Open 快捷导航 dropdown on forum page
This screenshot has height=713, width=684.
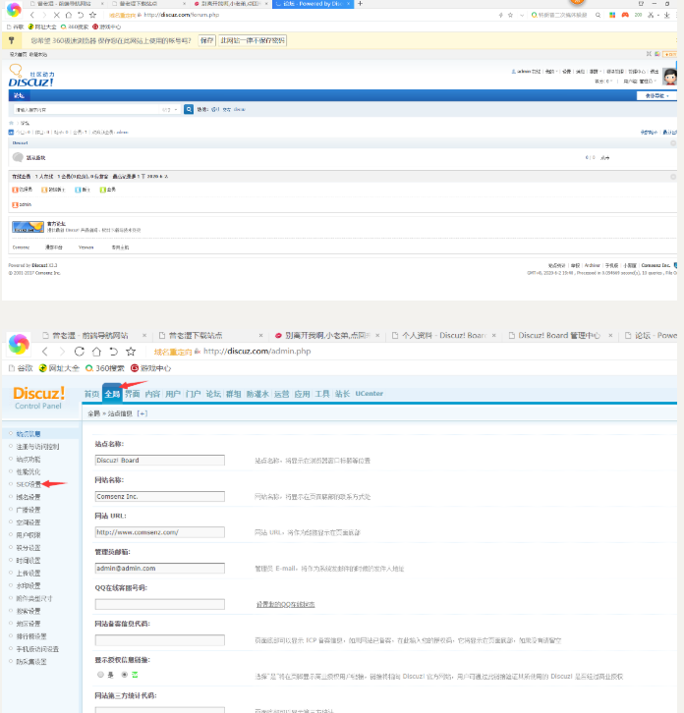point(656,96)
